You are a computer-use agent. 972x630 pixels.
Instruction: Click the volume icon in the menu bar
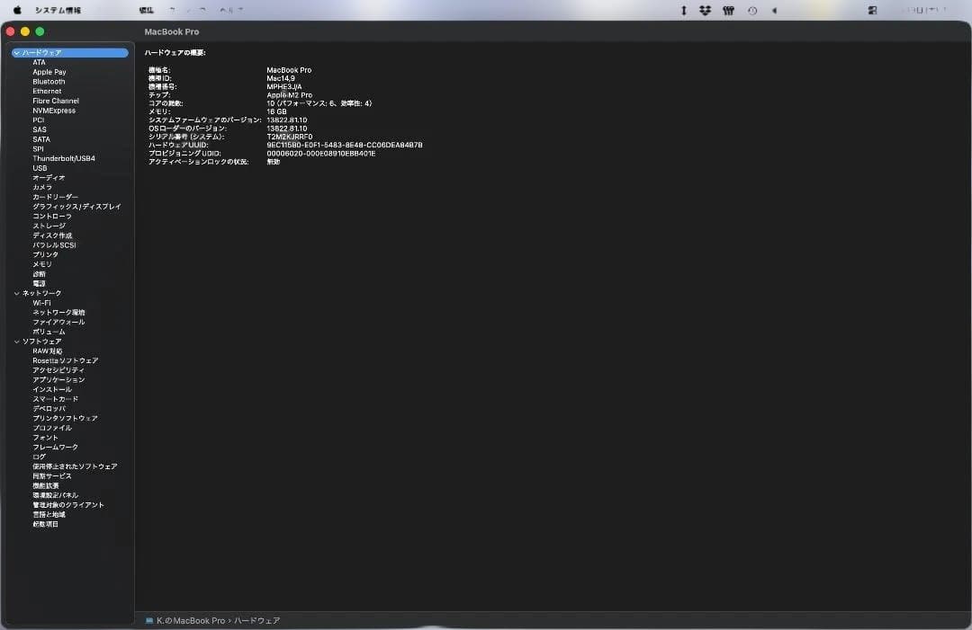[x=775, y=10]
